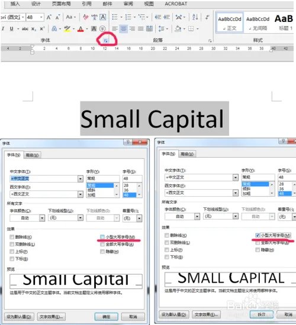This screenshot has height=325, width=296.
Task: Click the Clear Formatting eraser icon
Action: coord(85,17)
